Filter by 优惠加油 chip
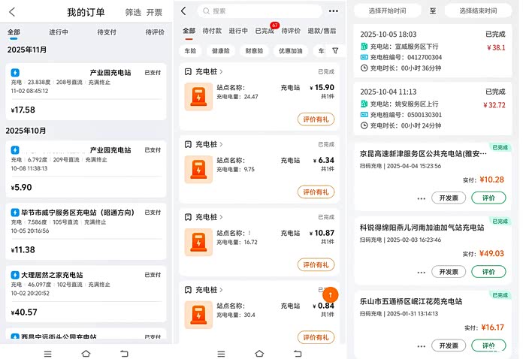Viewport: 526px width, 359px height. [291, 51]
